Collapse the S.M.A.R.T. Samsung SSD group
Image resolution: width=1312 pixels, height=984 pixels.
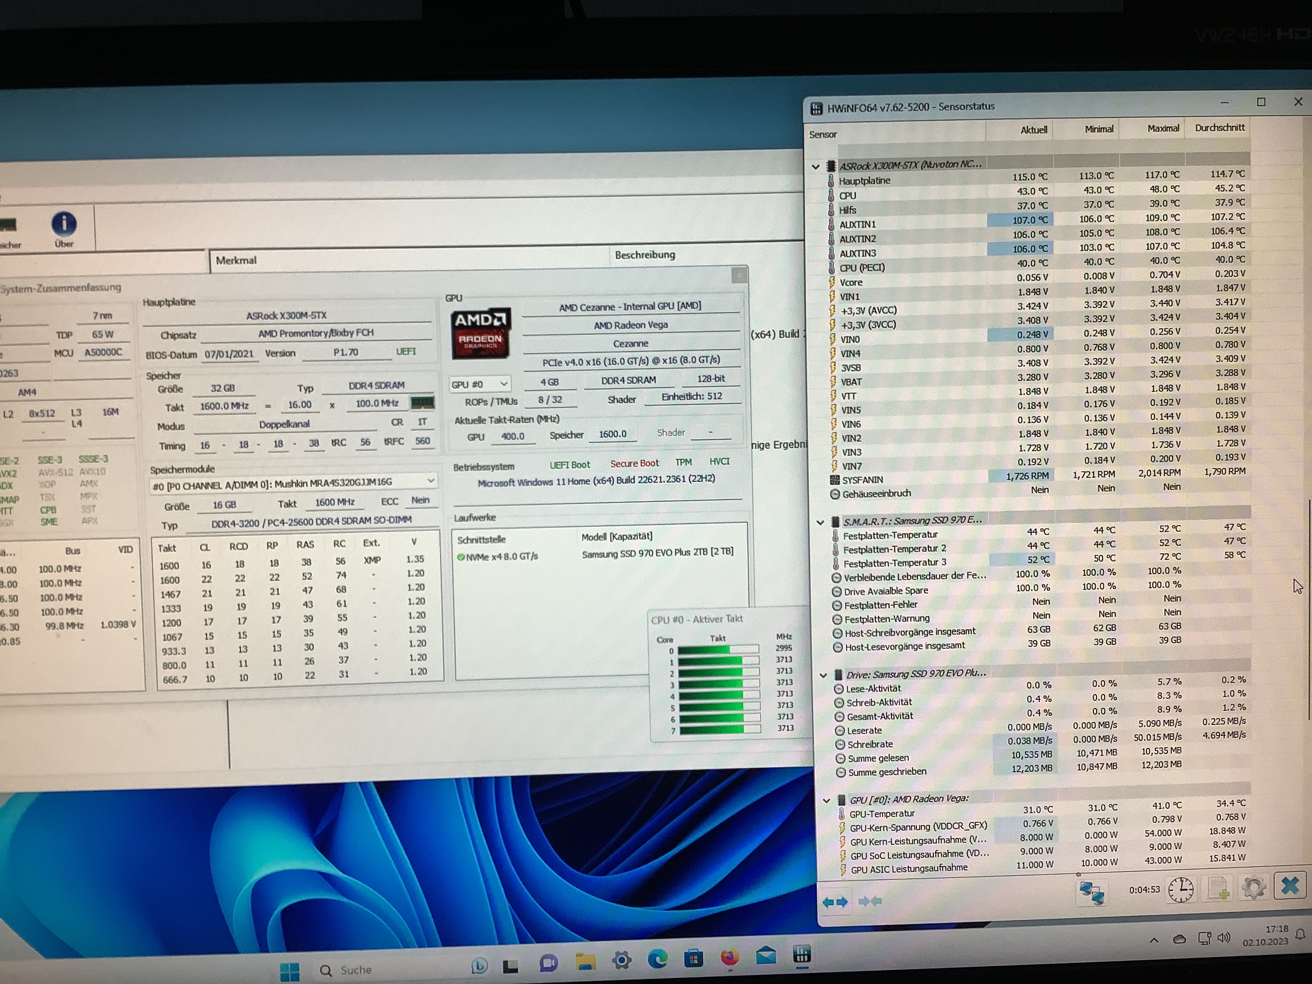click(x=820, y=523)
